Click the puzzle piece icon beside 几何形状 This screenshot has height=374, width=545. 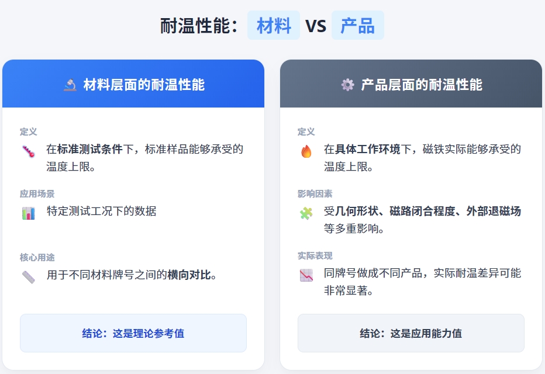tap(306, 213)
